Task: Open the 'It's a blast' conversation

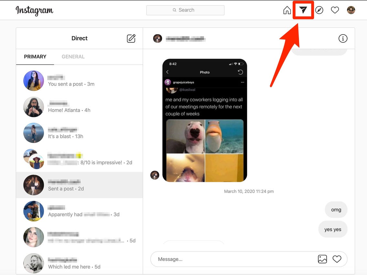Action: (x=79, y=133)
